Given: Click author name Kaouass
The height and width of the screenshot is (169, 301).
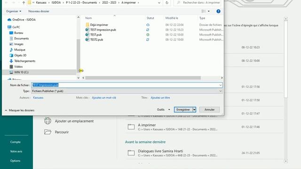Looking at the screenshot, I should pos(38,98).
